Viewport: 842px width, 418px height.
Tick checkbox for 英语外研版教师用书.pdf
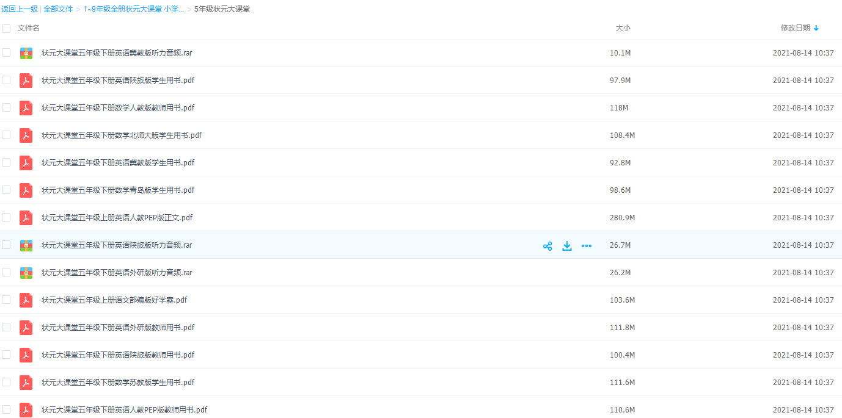[x=6, y=327]
